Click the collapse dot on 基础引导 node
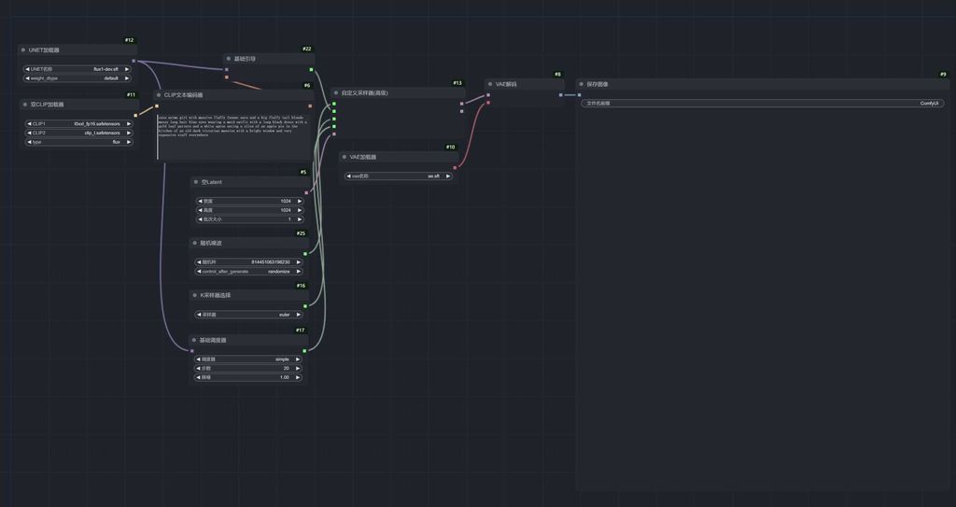 228,58
